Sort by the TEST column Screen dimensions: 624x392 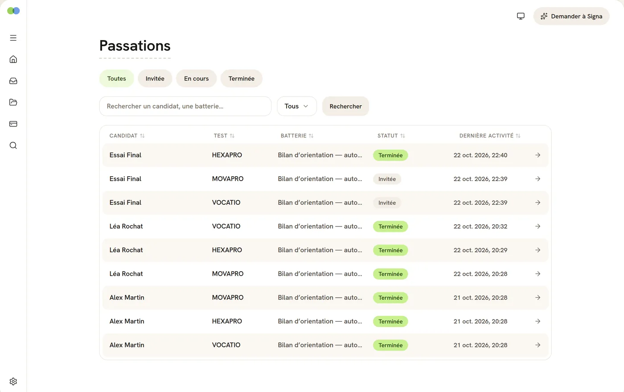[x=224, y=136]
